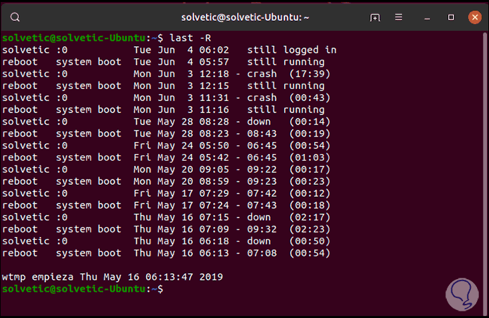Click the (01:03) duration value

(309, 157)
